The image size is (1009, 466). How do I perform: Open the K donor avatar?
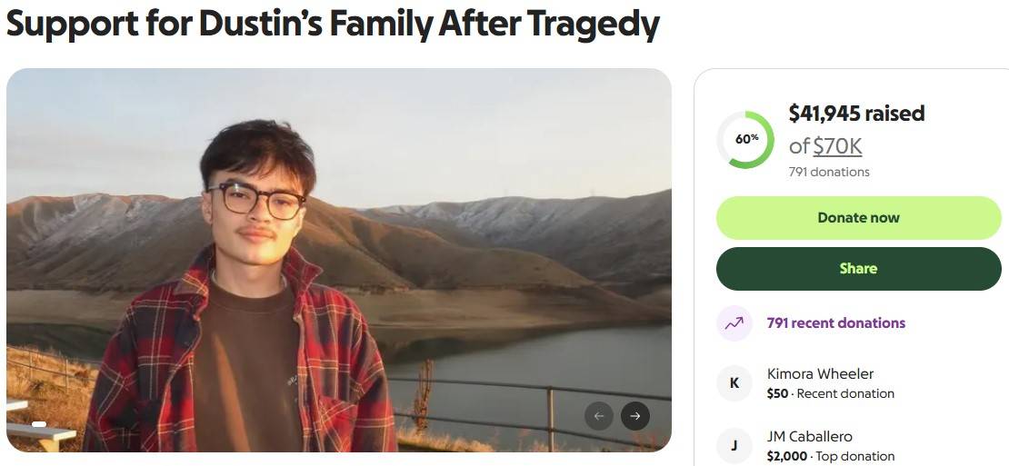[x=734, y=383]
